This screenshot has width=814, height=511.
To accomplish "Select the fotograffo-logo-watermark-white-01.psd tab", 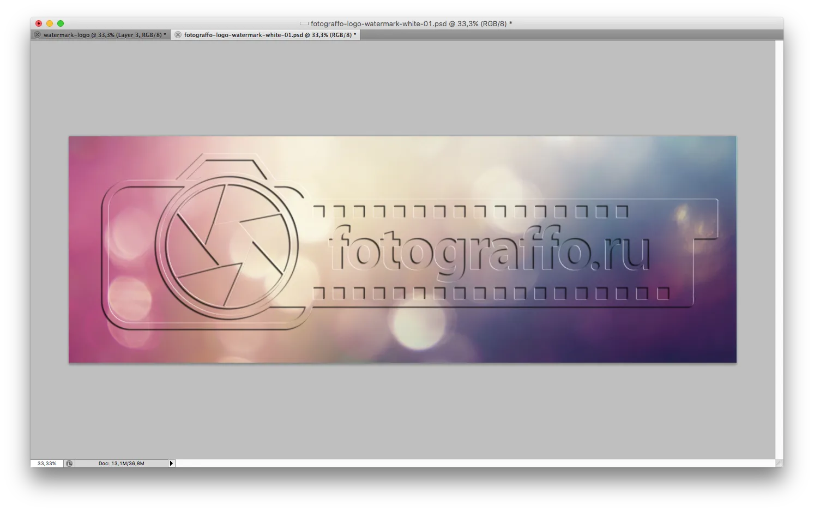I will (270, 35).
